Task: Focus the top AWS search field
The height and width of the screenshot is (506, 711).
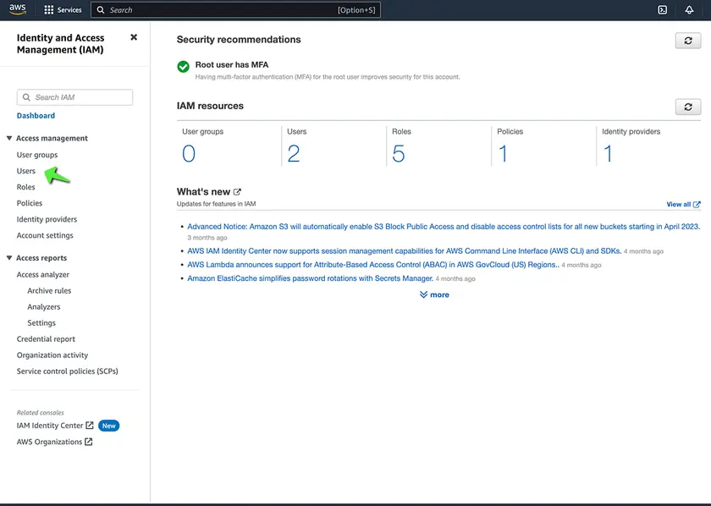Action: pos(235,10)
